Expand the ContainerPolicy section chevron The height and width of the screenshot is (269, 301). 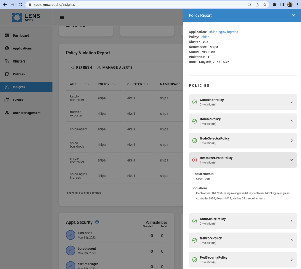(291, 102)
